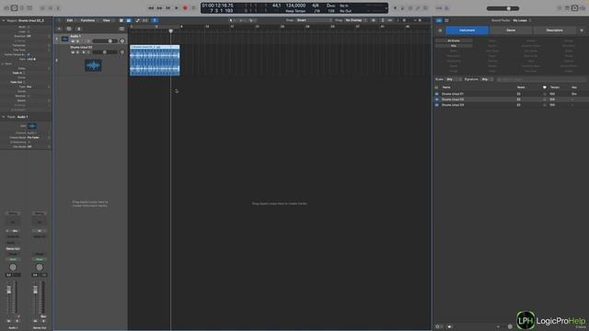This screenshot has height=331, width=589.
Task: Open the Scale Any dropdown
Action: [x=454, y=80]
